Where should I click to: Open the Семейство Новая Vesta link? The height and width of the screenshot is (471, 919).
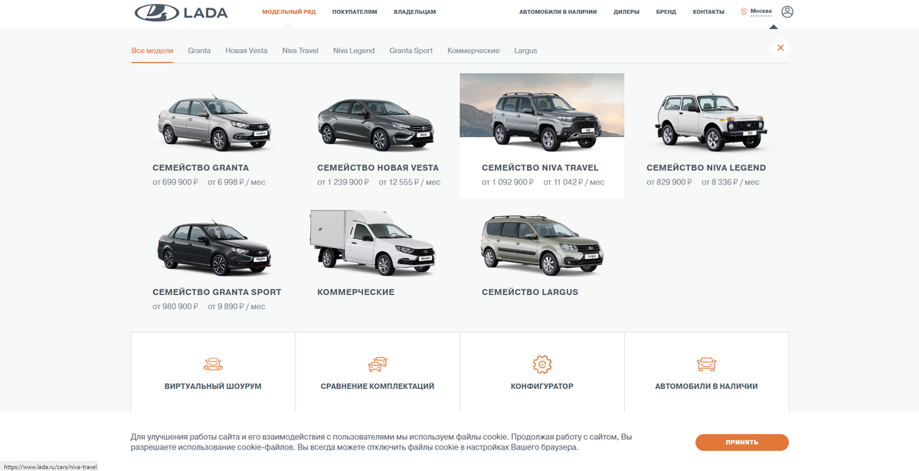point(378,168)
